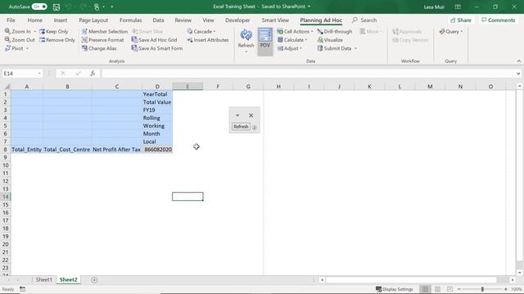Switch to Normal view in status bar
The height and width of the screenshot is (294, 524).
pos(425,289)
